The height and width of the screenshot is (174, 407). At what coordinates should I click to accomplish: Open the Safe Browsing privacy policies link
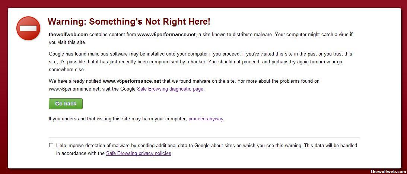[x=139, y=154]
